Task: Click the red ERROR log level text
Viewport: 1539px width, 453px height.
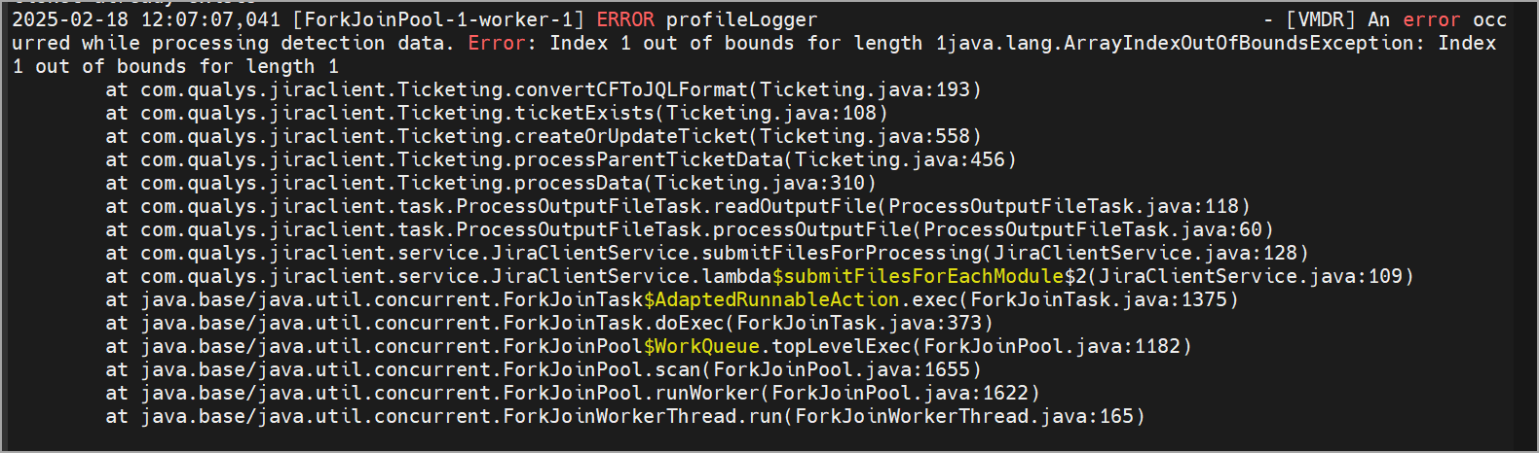Action: coord(625,19)
